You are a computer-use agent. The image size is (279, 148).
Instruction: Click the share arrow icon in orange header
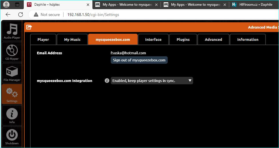click(29, 27)
